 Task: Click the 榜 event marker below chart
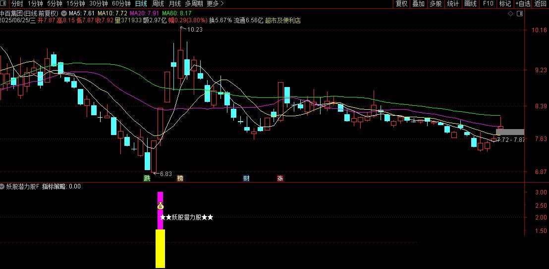click(180, 179)
